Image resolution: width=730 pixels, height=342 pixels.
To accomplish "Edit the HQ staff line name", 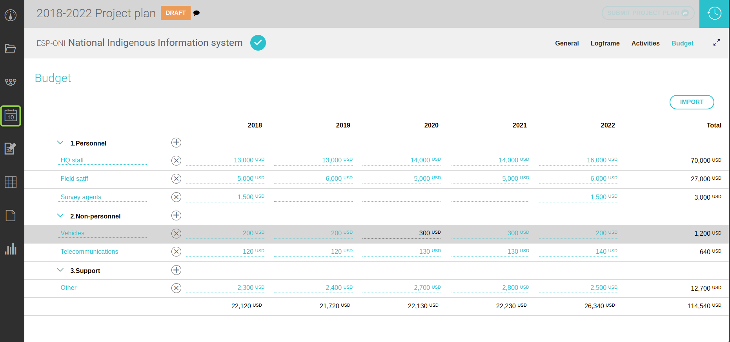I will coord(103,160).
